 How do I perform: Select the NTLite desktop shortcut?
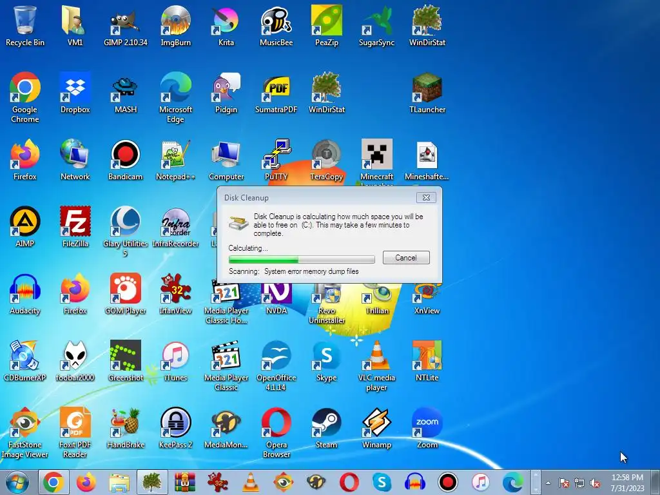pos(427,361)
